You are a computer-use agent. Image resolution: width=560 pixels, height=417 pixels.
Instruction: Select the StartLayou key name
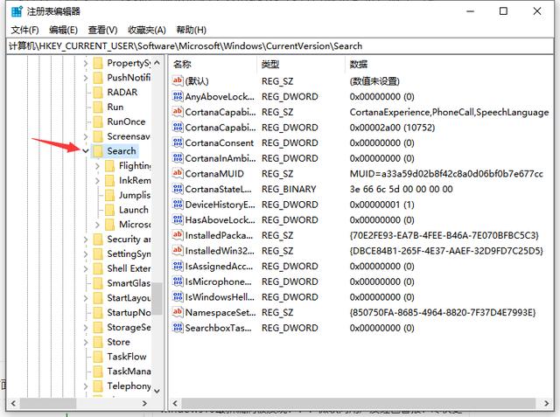pyautogui.click(x=129, y=298)
